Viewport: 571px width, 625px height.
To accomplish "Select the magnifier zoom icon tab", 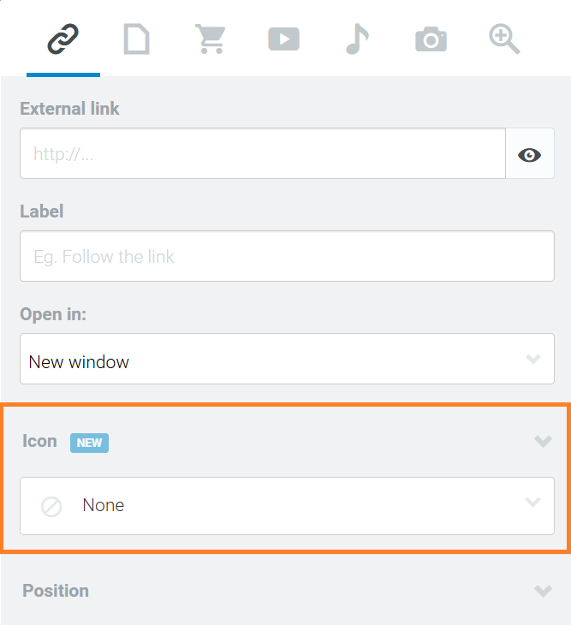I will tap(504, 39).
